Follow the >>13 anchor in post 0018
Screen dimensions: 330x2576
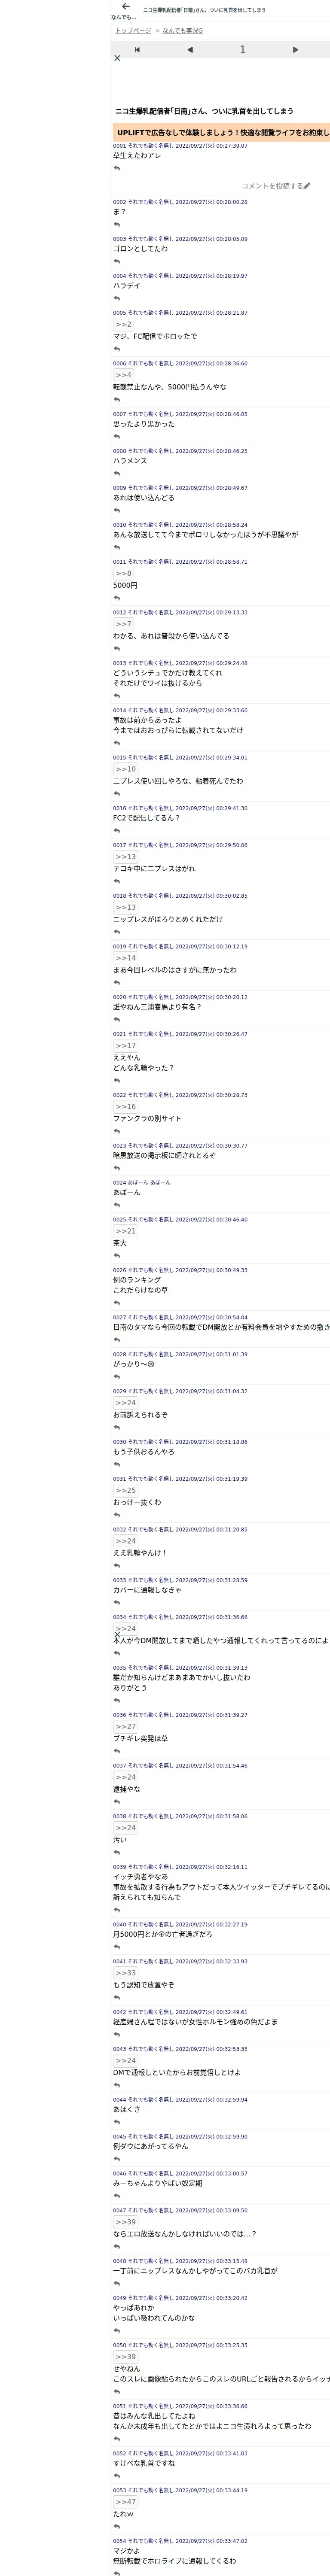pyautogui.click(x=126, y=907)
